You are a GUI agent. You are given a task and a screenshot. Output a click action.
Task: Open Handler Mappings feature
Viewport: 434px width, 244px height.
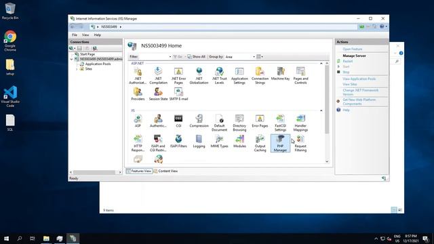pos(300,123)
